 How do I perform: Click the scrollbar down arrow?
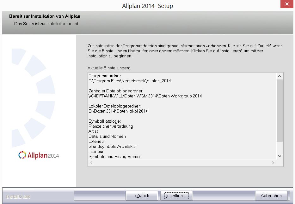tap(279, 156)
